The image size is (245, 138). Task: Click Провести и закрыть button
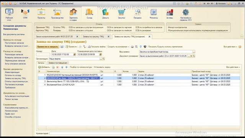pos(47,47)
